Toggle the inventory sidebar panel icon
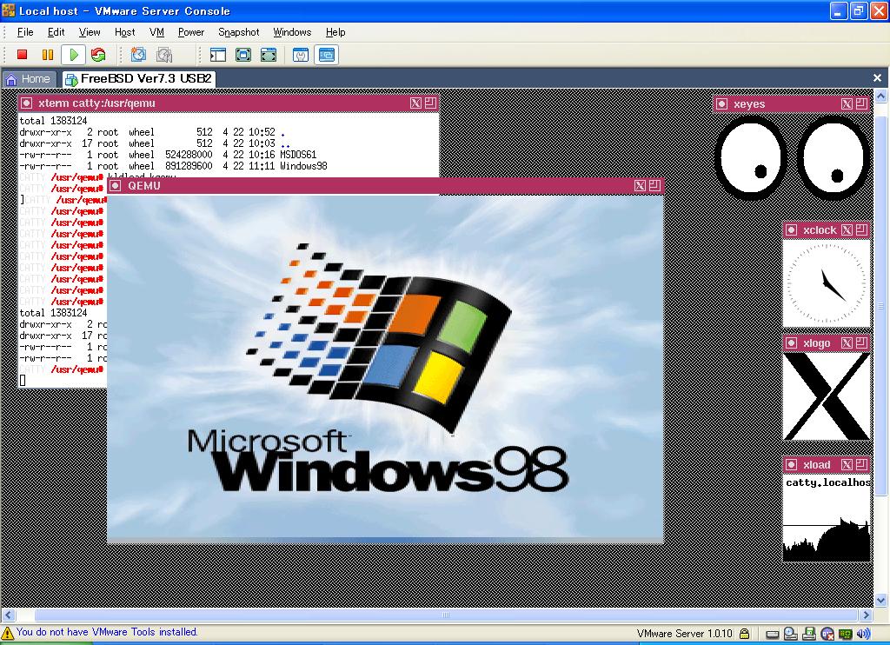Viewport: 890px width, 645px height. pyautogui.click(x=218, y=55)
